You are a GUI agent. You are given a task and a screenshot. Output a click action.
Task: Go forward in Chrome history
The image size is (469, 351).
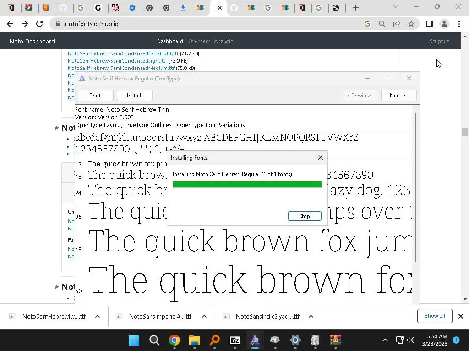coord(25,24)
